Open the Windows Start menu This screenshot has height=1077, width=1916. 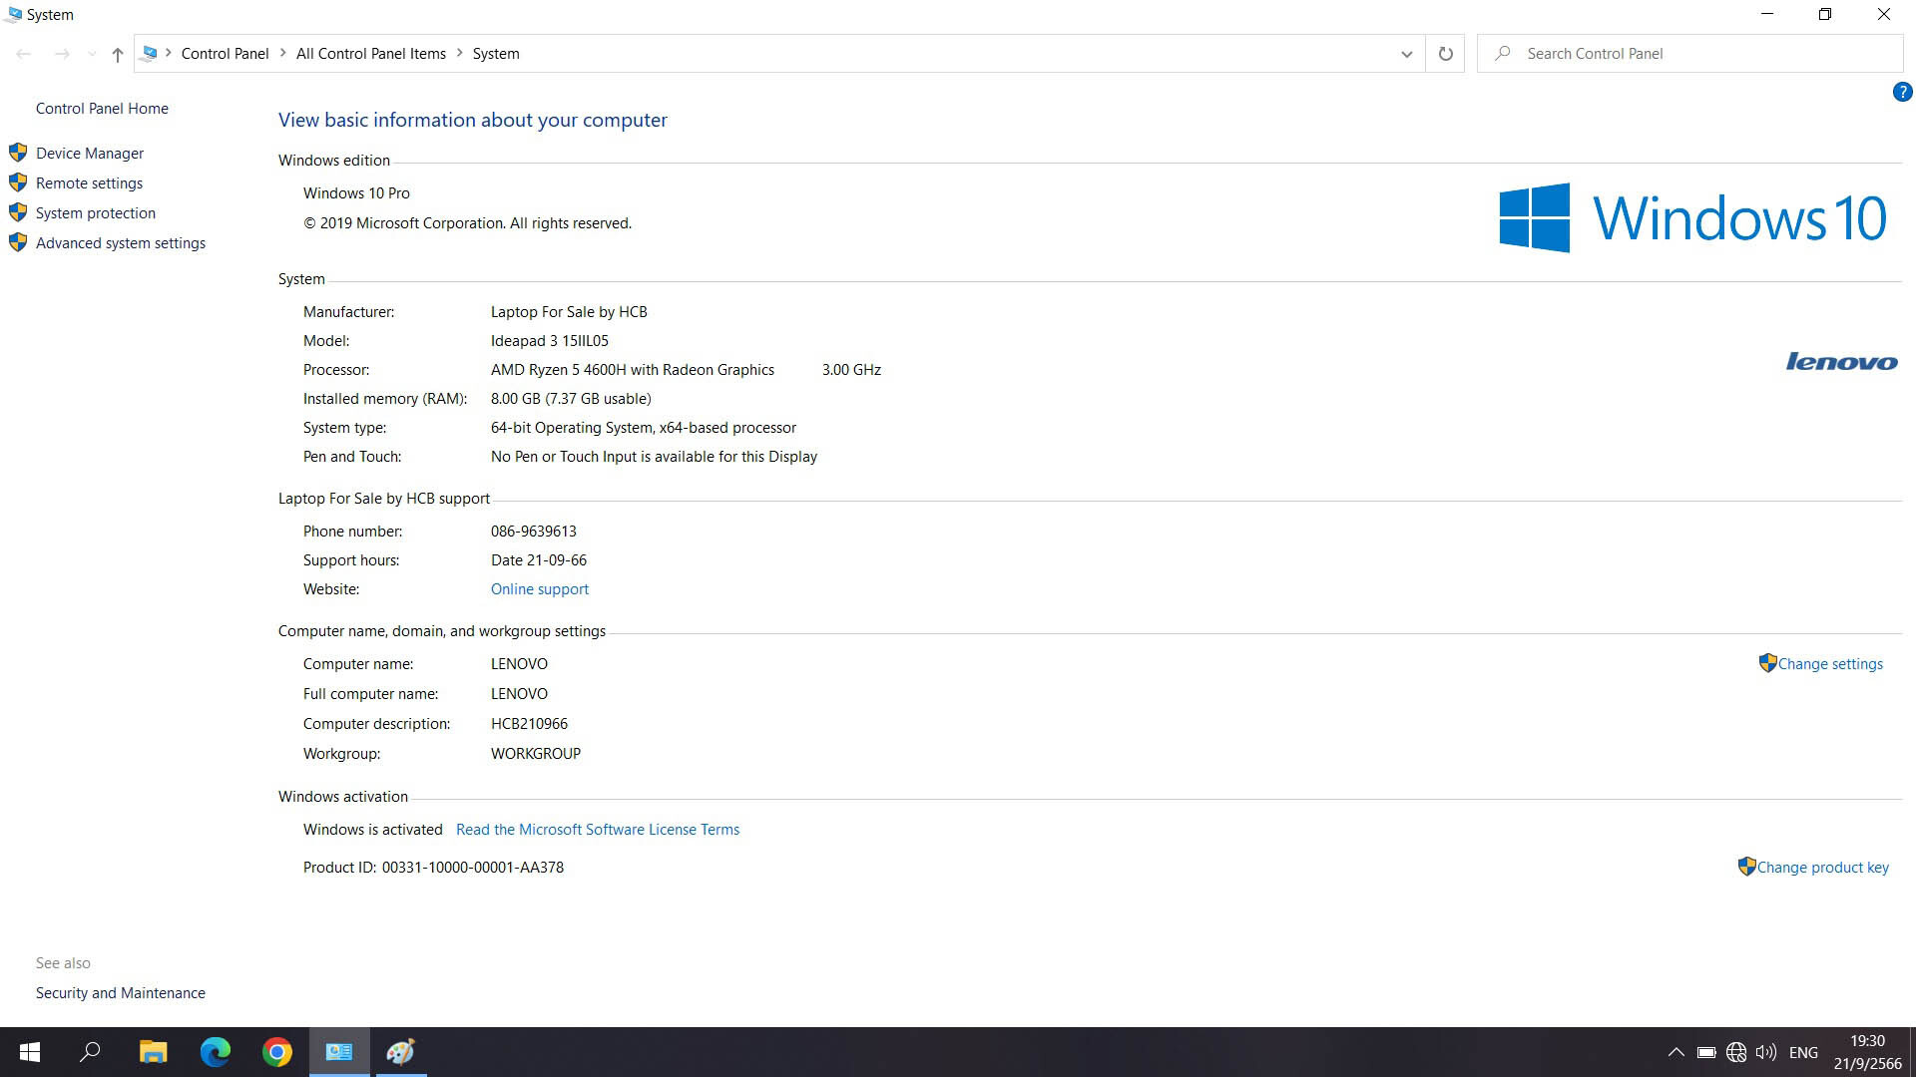pos(30,1052)
